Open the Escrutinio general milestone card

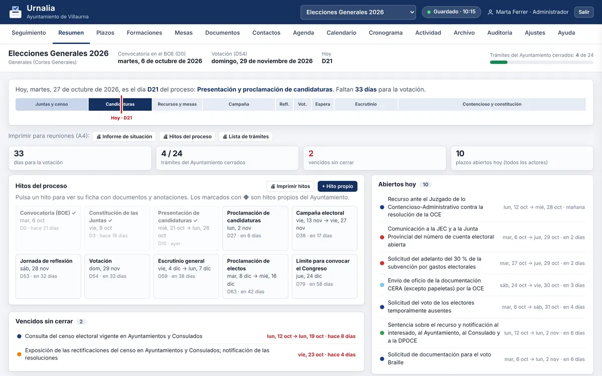tap(186, 276)
